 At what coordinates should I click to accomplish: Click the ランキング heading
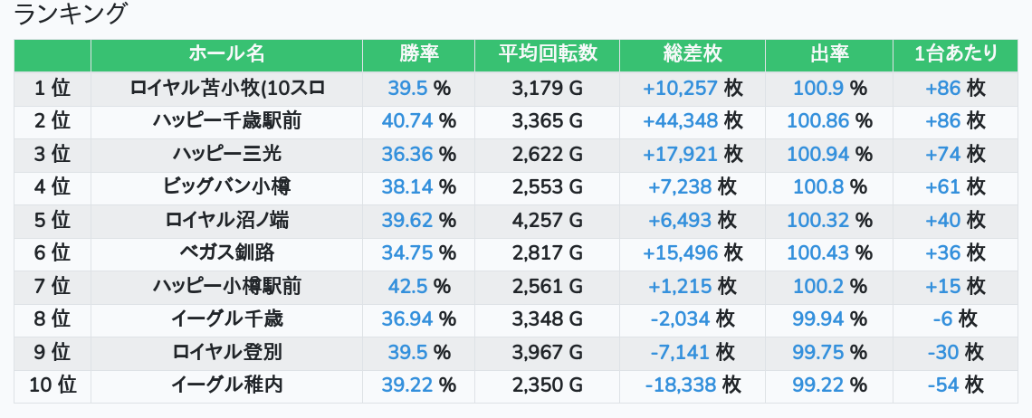72,14
